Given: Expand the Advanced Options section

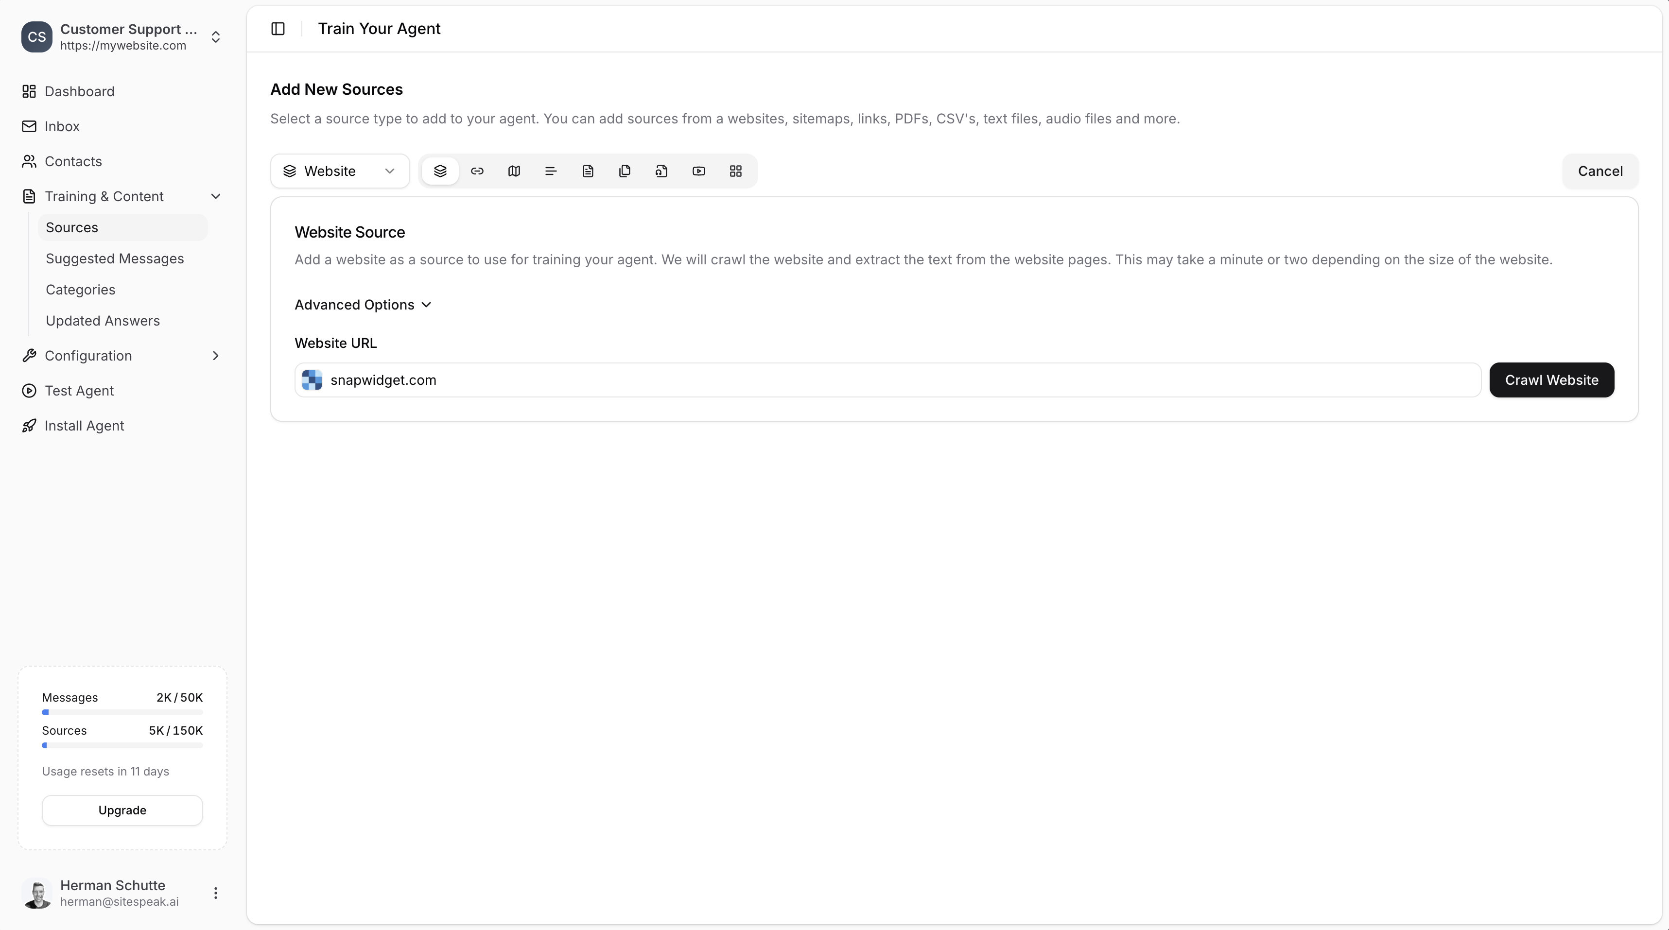Looking at the screenshot, I should pos(362,304).
